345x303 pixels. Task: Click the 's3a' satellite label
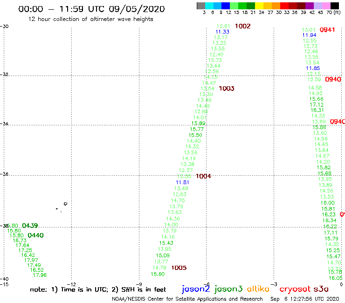(x=321, y=289)
